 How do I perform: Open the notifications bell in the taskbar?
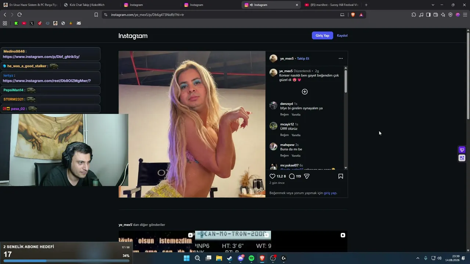463,258
